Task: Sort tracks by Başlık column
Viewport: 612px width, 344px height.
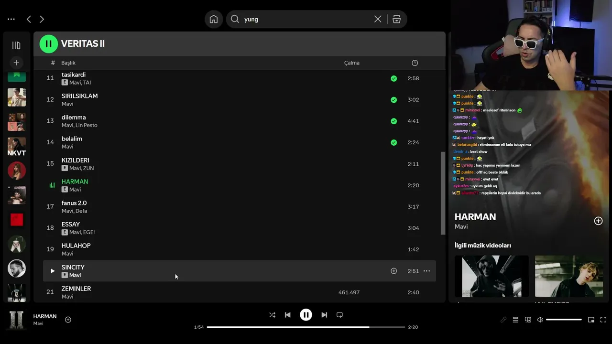Action: (x=68, y=63)
